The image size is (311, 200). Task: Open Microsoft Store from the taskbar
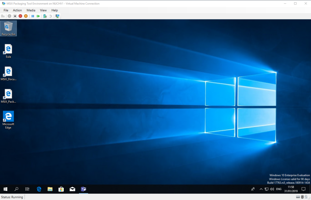pyautogui.click(x=61, y=189)
